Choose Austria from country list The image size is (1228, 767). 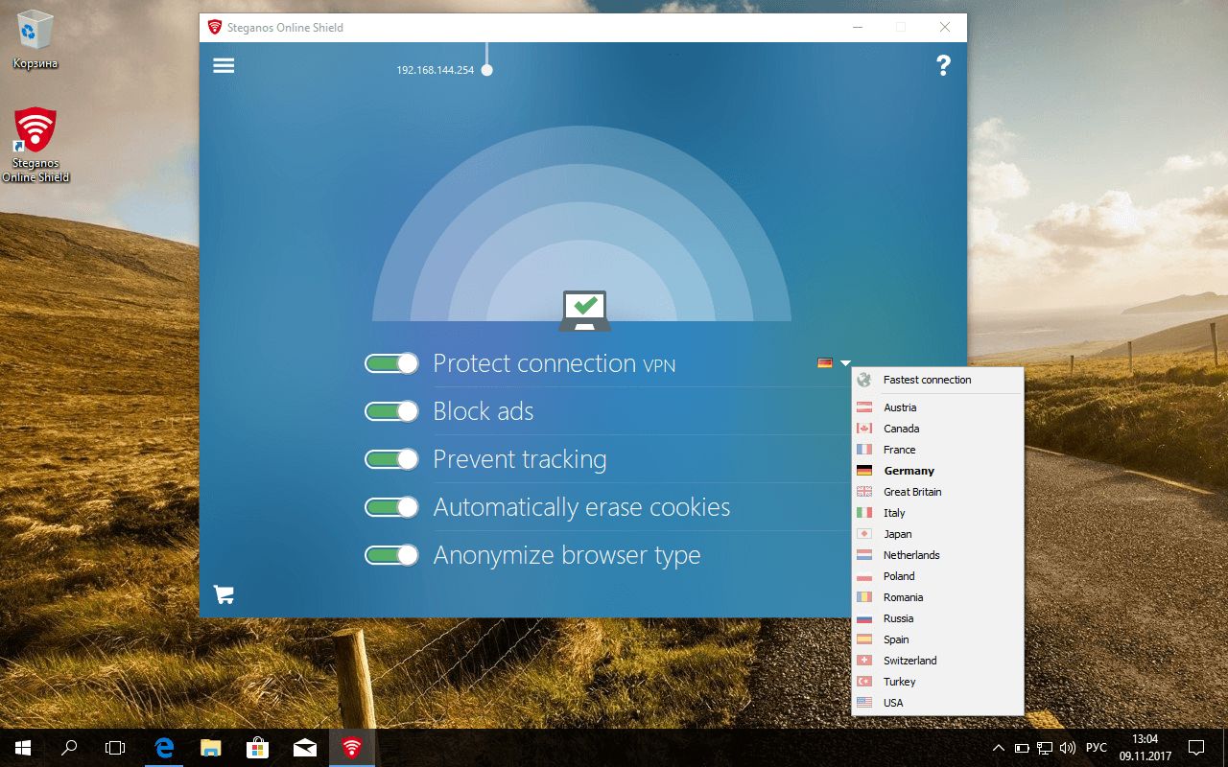click(937, 407)
